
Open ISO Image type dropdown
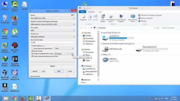(x=61, y=54)
